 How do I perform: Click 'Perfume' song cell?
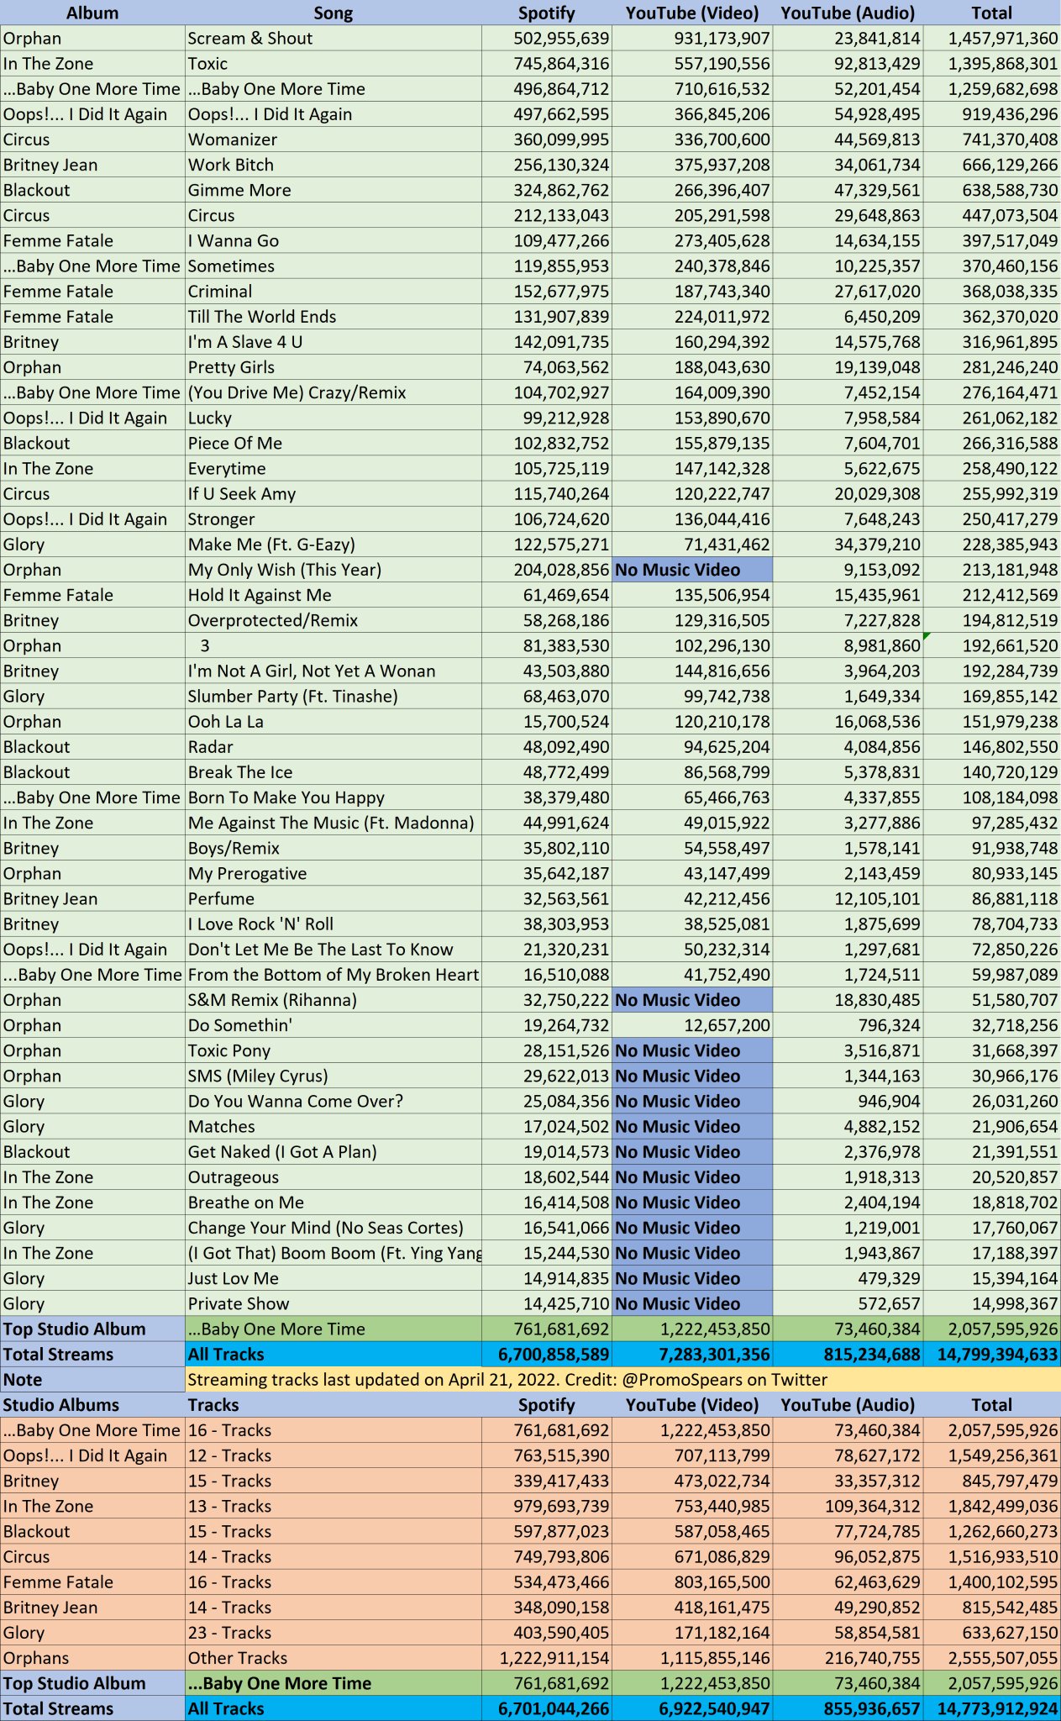pyautogui.click(x=334, y=898)
